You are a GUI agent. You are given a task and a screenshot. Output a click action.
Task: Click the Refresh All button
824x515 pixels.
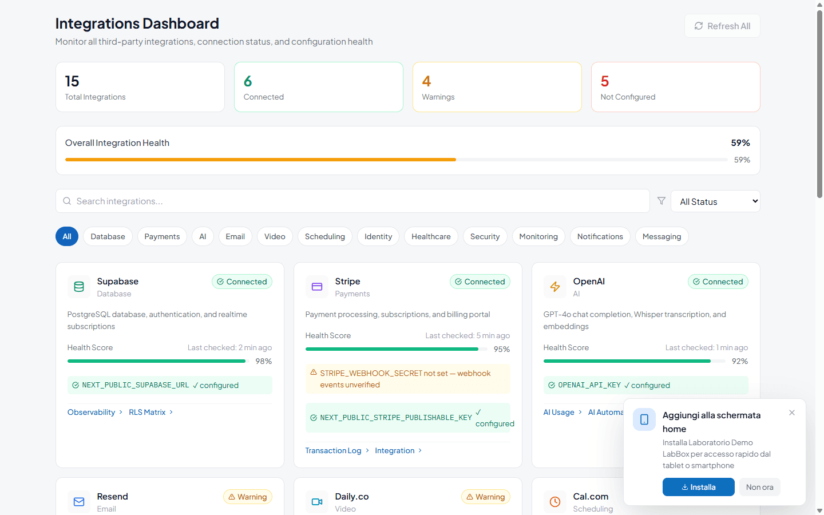pos(722,26)
